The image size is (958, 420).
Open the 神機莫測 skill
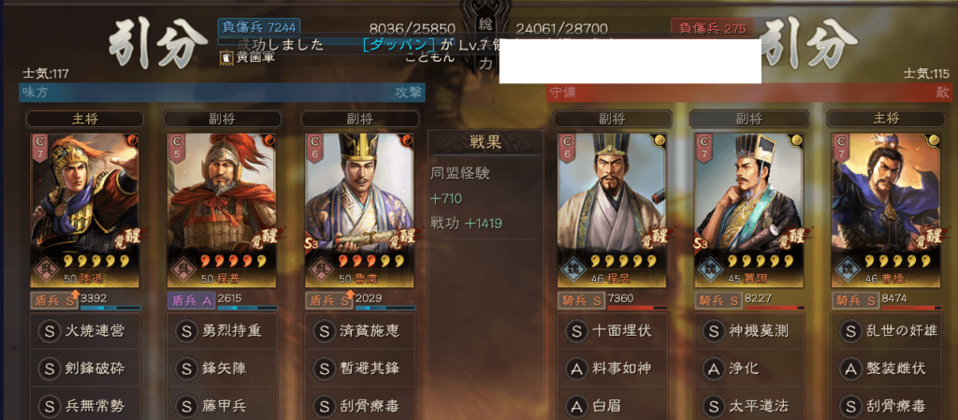[749, 331]
